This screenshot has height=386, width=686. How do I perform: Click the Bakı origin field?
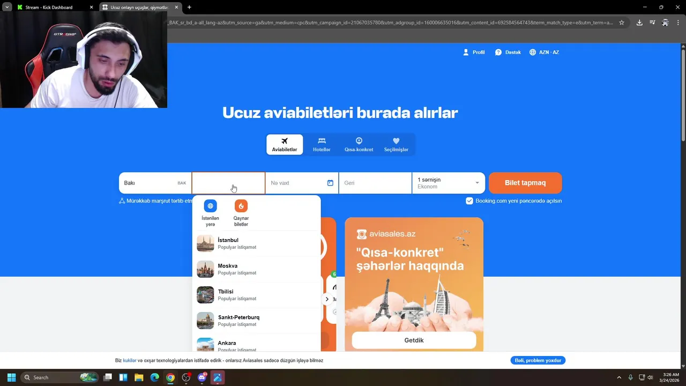coord(155,183)
